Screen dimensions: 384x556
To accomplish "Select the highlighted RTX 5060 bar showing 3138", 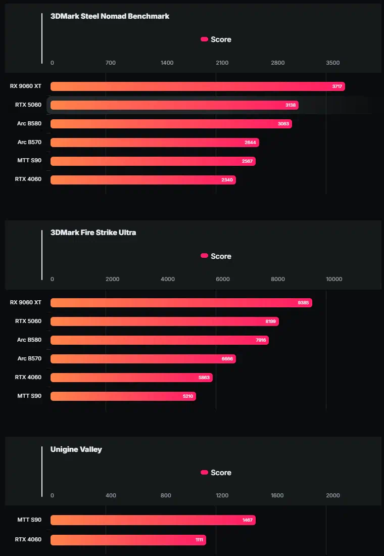I will (x=174, y=105).
